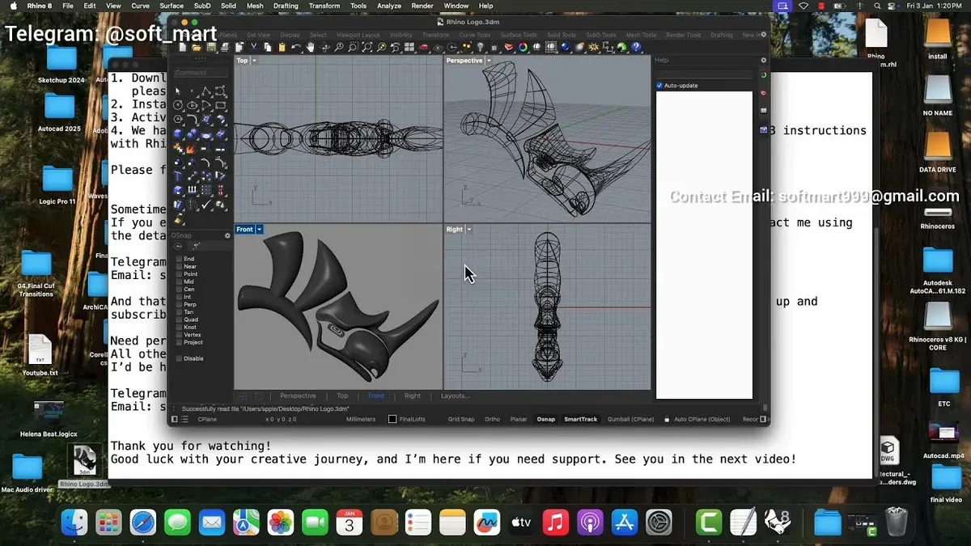
Task: Select the arrow pointer tool in sidebar
Action: point(178,91)
